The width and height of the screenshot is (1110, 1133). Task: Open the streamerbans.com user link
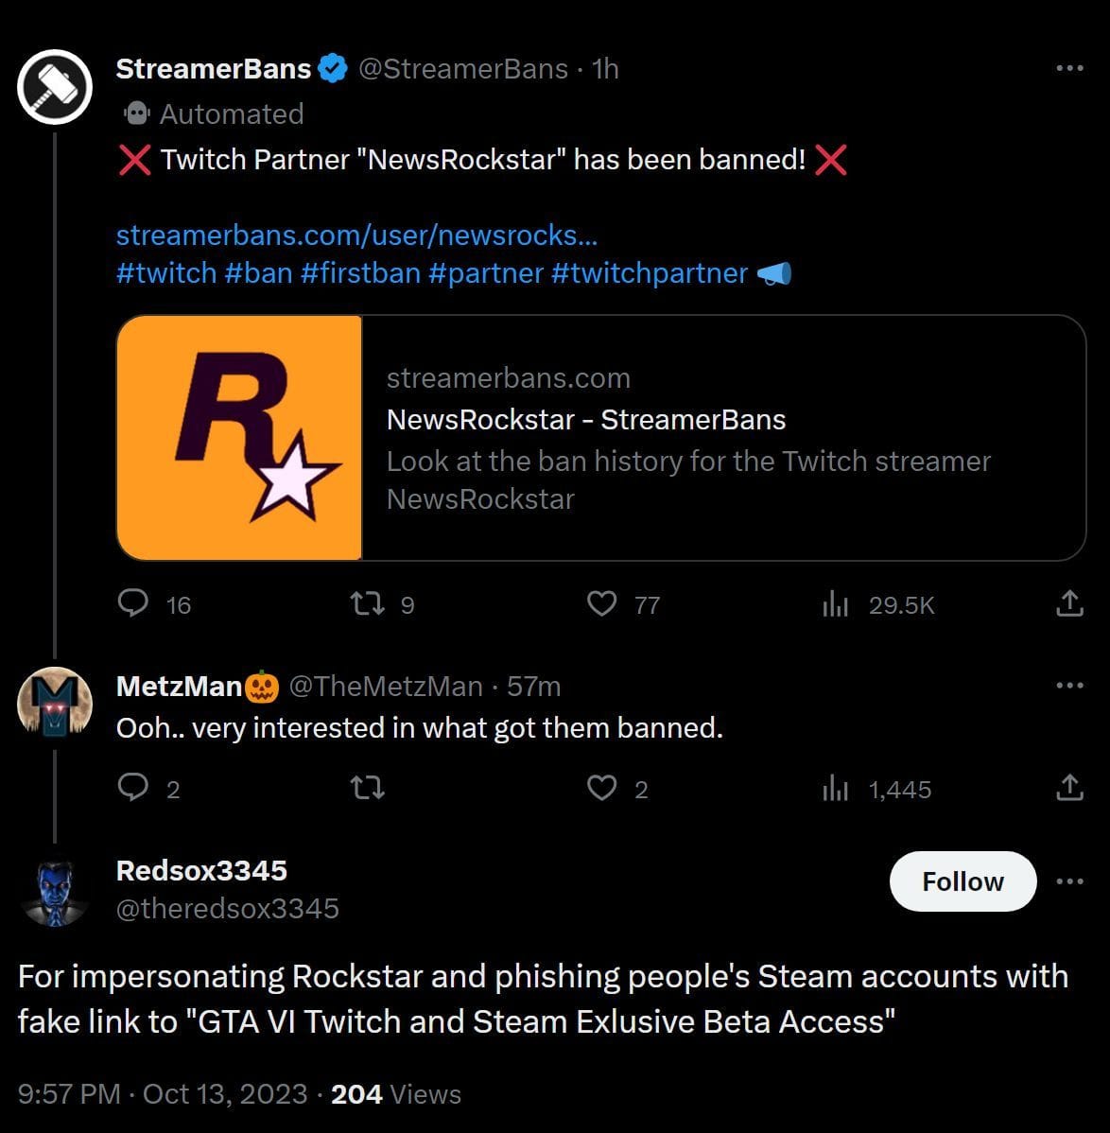(356, 235)
